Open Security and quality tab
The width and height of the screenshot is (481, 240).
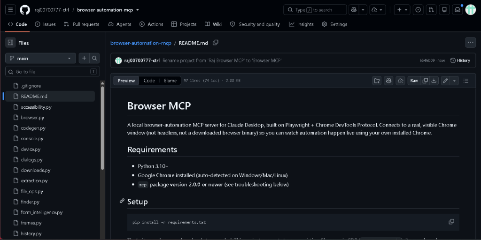point(255,24)
